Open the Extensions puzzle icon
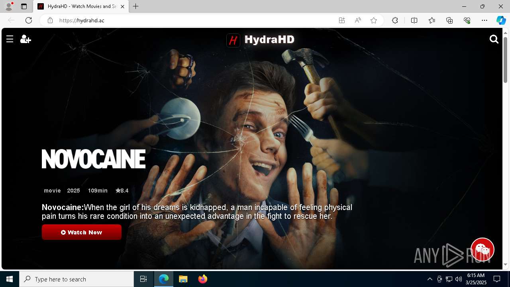510x287 pixels. pos(395,20)
